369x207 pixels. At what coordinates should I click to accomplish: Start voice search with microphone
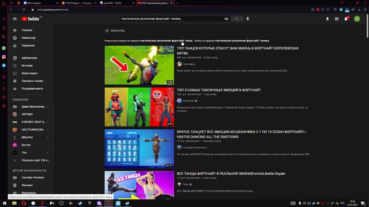coord(247,19)
